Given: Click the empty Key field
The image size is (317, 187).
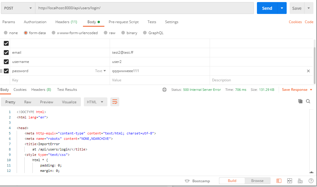Looking at the screenshot, I should pyautogui.click(x=60, y=80).
